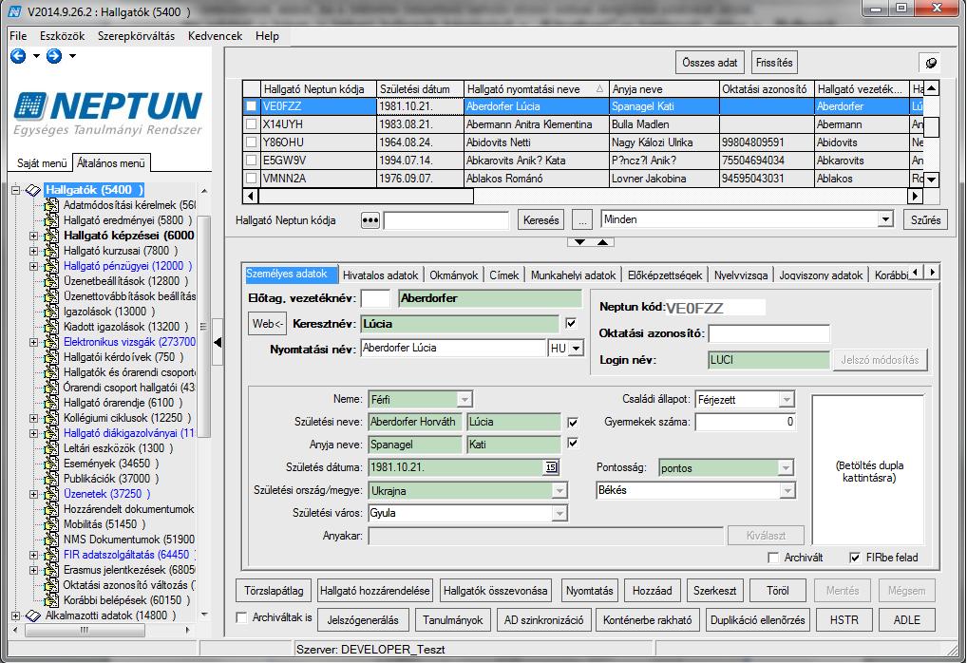Click the icon beside Erasmus jelentkezések
Image resolution: width=967 pixels, height=663 pixels.
(x=51, y=570)
